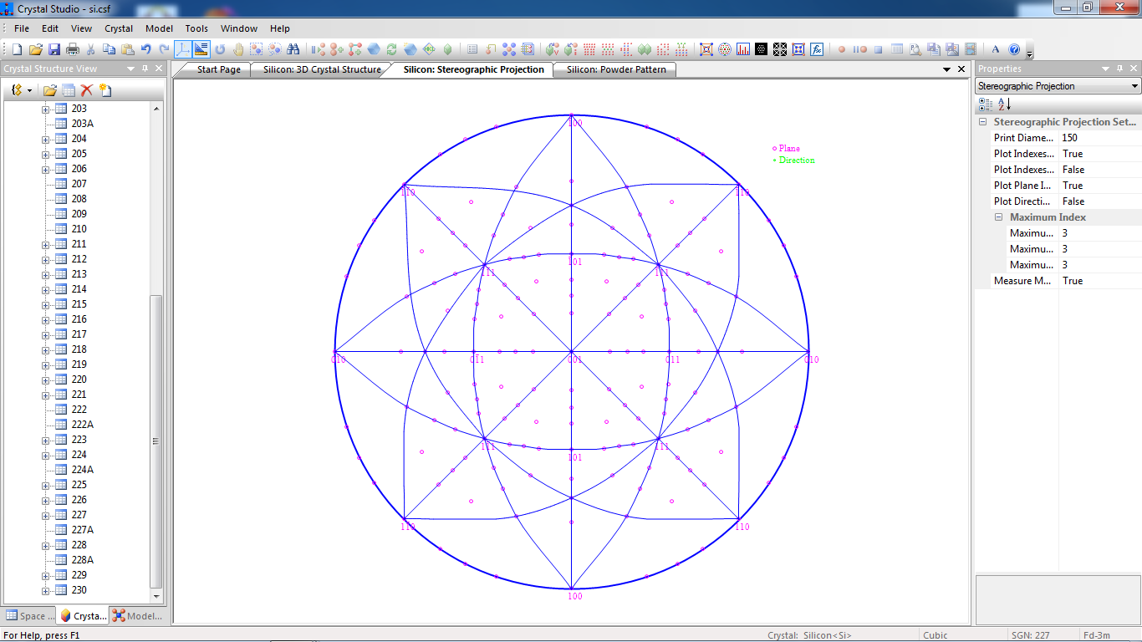Viewport: 1142px width, 642px height.
Task: Select space group 222A in the tree
Action: point(82,425)
